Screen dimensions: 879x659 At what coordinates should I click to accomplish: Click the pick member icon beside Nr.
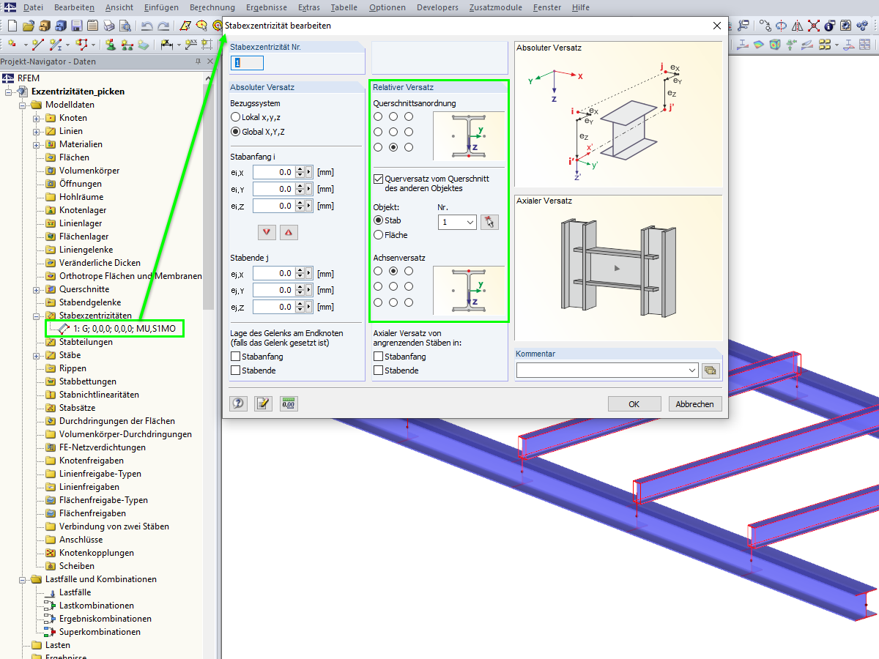tap(489, 221)
